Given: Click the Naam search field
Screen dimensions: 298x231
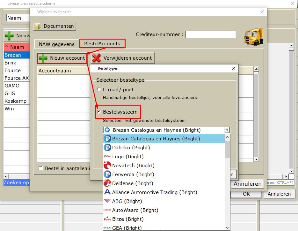Looking at the screenshot, I should click(x=18, y=18).
